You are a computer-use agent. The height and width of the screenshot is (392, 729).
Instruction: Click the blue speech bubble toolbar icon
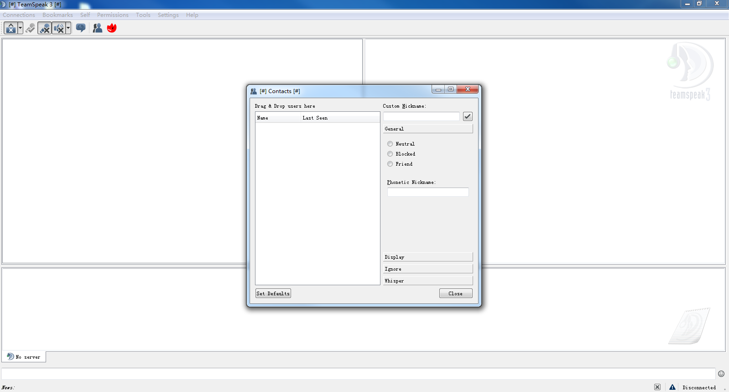[81, 28]
